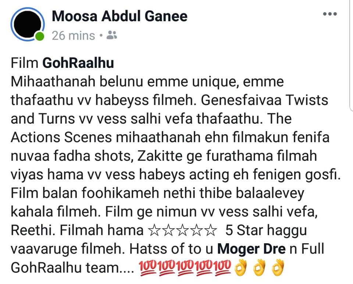Click the first hundred-points emoji
This screenshot has width=353, height=284.
[x=148, y=267]
